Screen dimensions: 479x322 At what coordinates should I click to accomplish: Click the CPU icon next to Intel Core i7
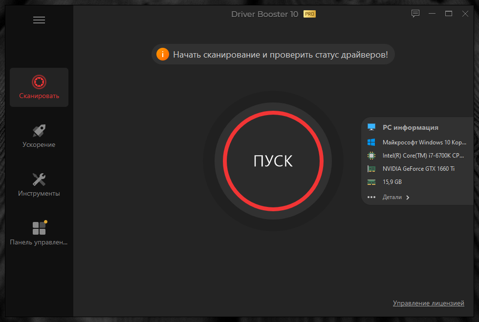[x=372, y=156]
